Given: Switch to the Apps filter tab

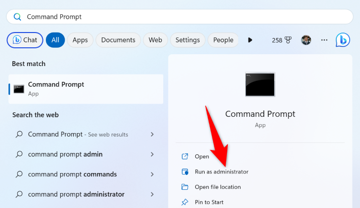Looking at the screenshot, I should pyautogui.click(x=80, y=40).
